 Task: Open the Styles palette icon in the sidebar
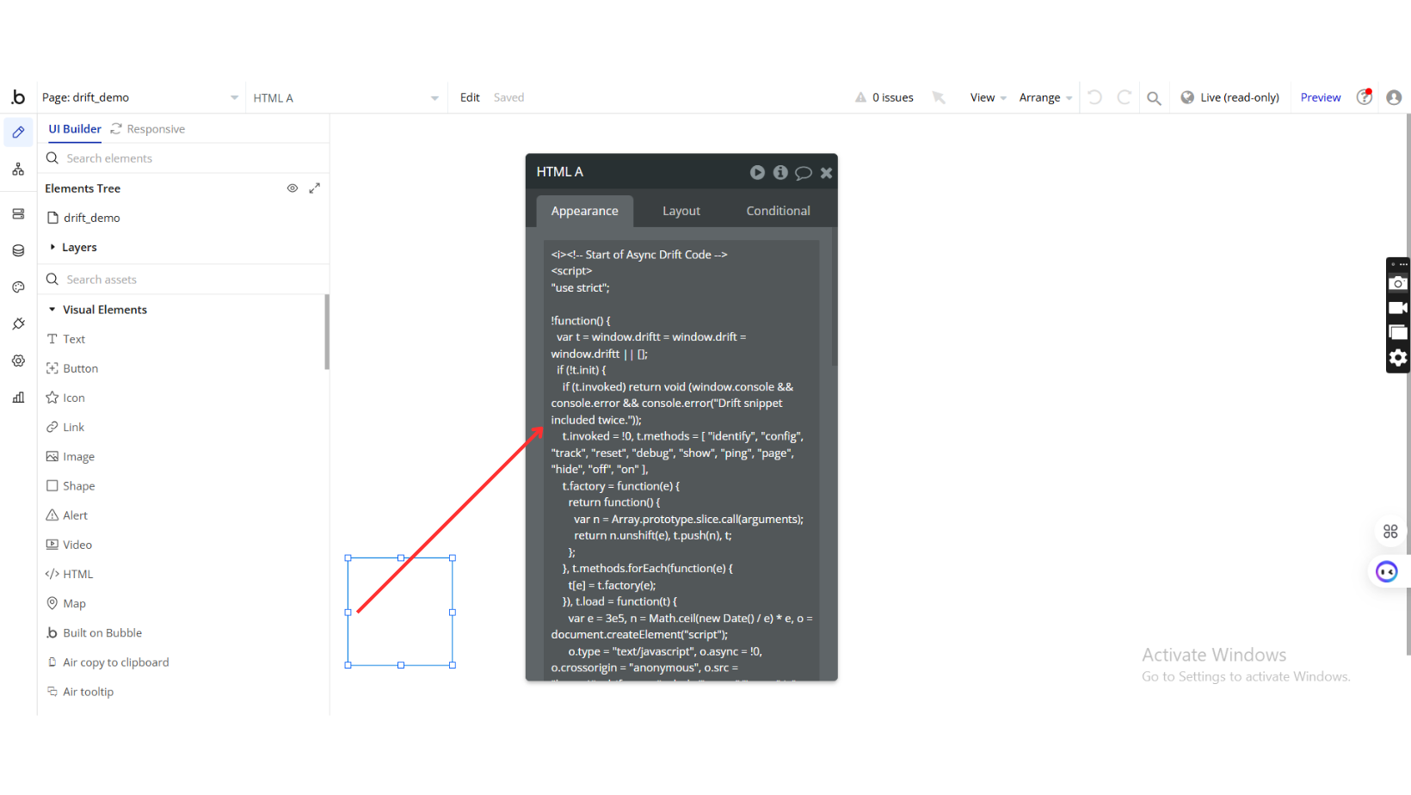pos(18,287)
